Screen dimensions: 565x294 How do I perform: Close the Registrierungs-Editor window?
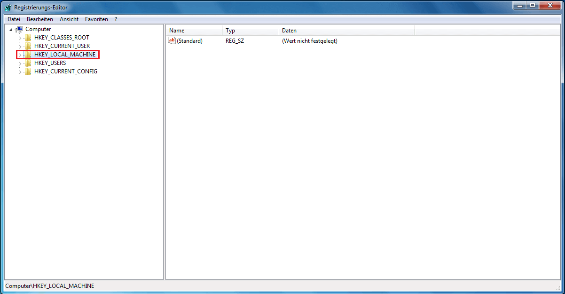(x=549, y=5)
